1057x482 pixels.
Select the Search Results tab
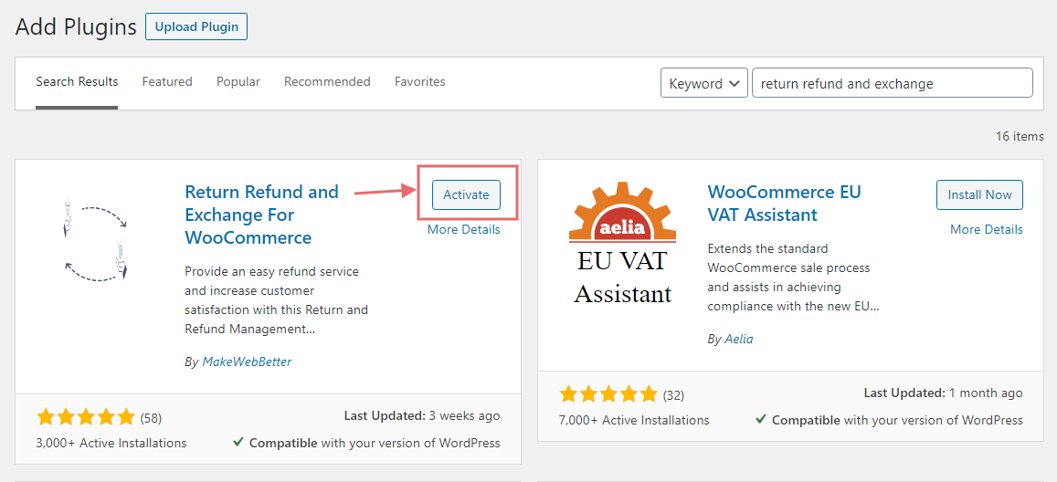pyautogui.click(x=77, y=81)
